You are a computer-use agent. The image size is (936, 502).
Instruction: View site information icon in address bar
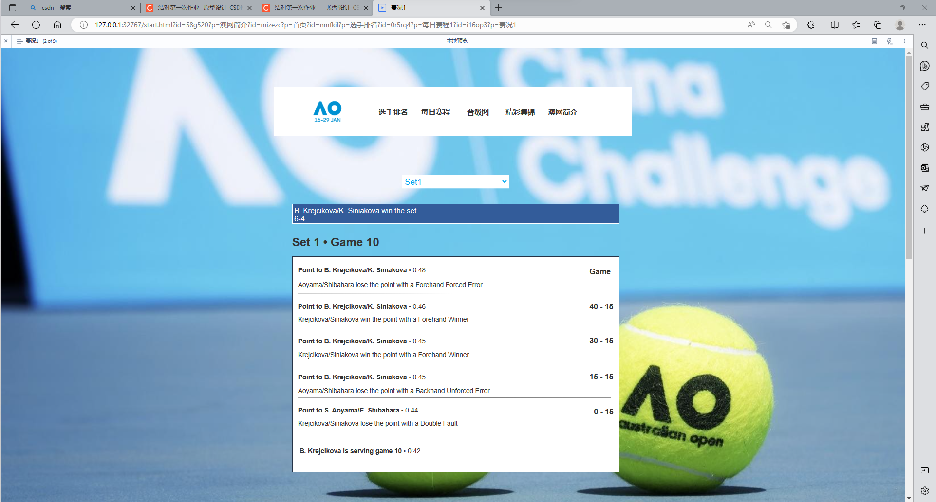84,25
